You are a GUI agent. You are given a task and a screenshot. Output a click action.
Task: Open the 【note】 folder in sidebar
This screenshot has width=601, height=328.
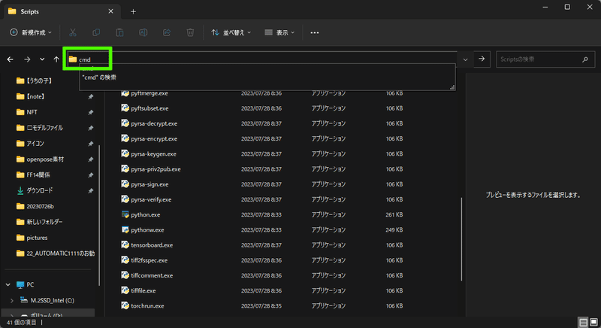(x=31, y=96)
